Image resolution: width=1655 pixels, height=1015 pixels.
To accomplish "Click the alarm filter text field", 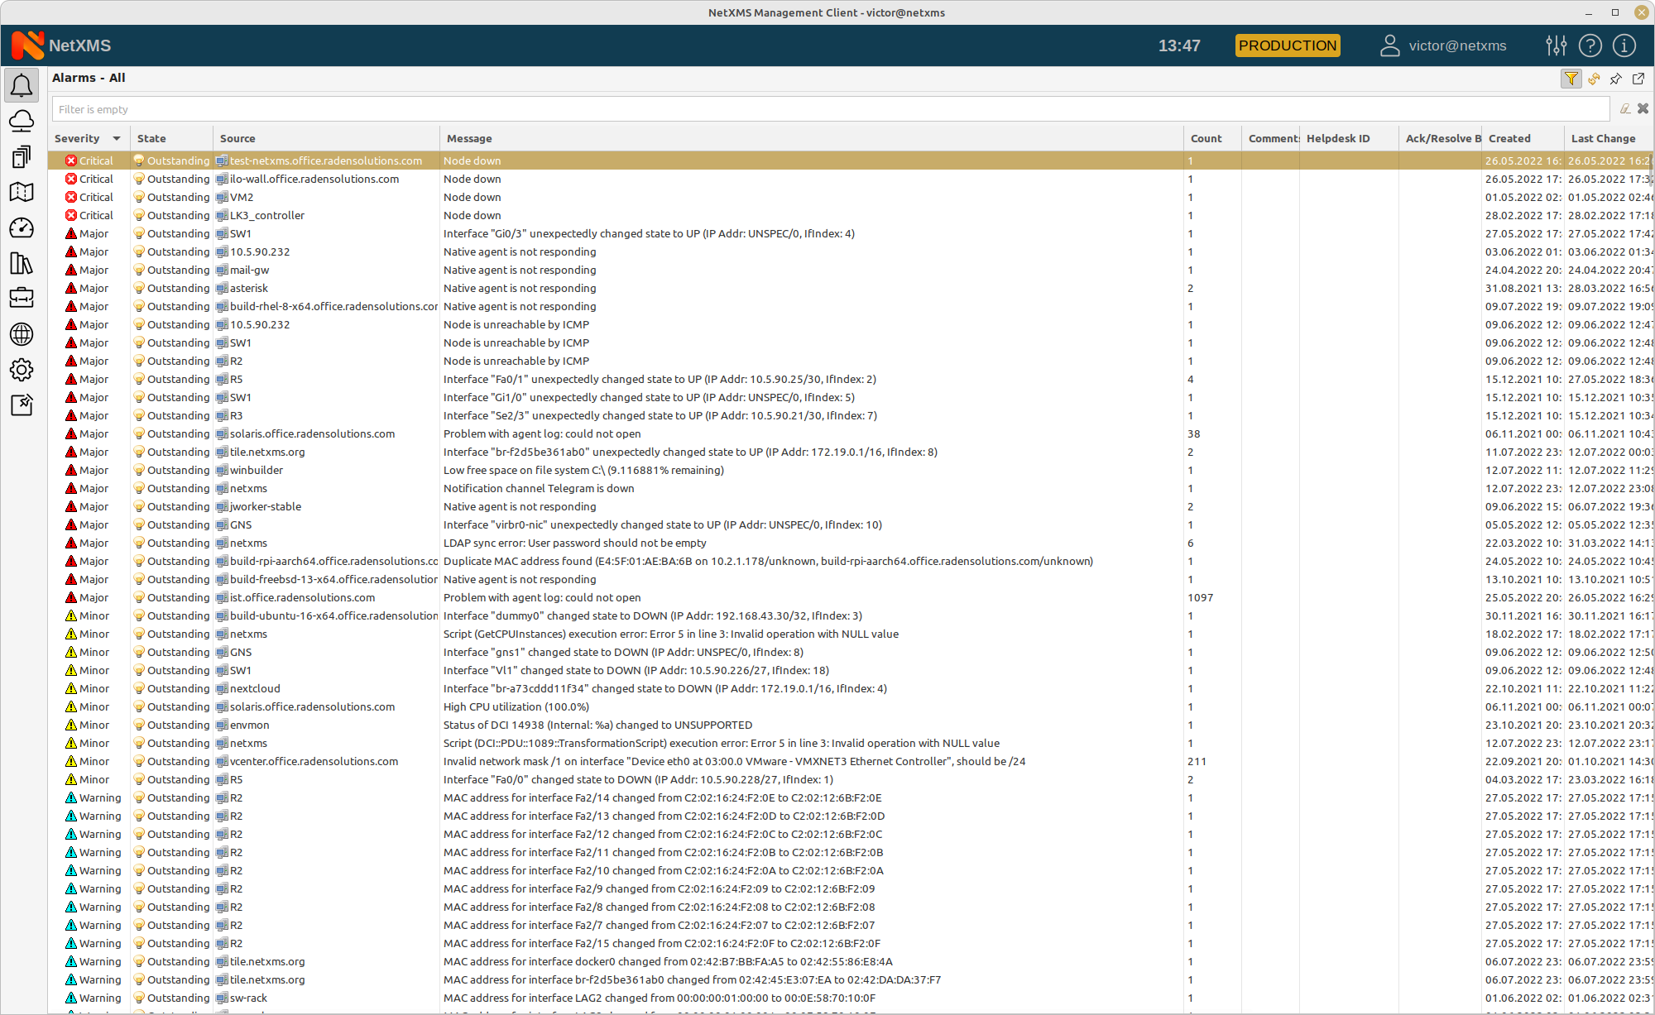I will click(827, 109).
